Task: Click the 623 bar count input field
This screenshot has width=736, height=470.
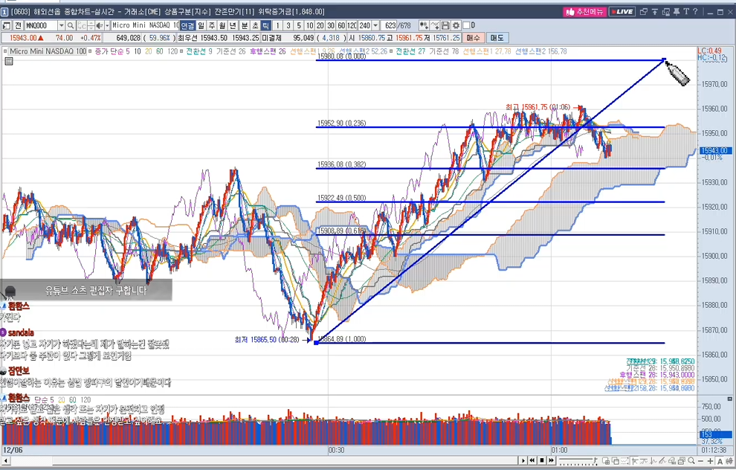Action: 390,25
